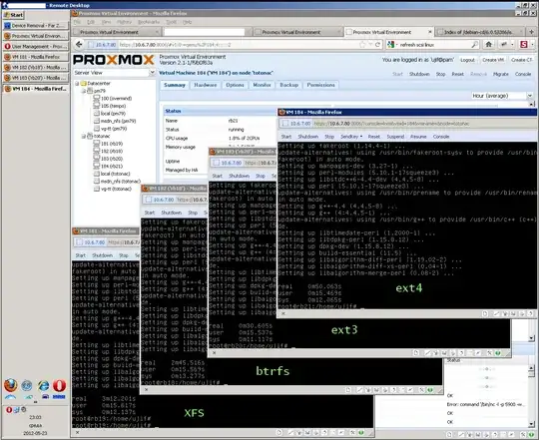Click Shutdown in VM 103 console window

pos(240,176)
